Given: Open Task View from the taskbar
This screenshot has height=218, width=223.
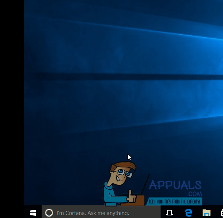Looking at the screenshot, I should [169, 213].
